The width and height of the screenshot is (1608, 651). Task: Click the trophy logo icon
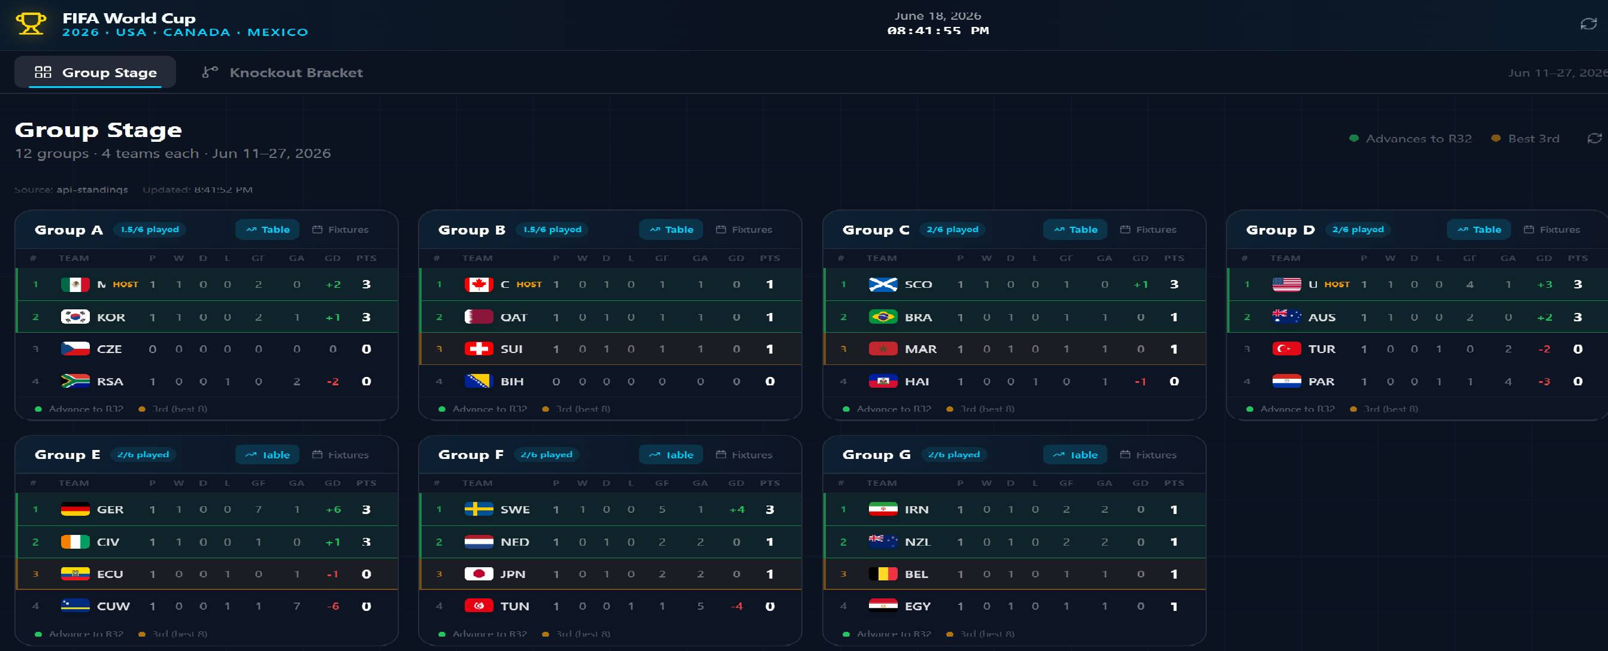[x=31, y=24]
